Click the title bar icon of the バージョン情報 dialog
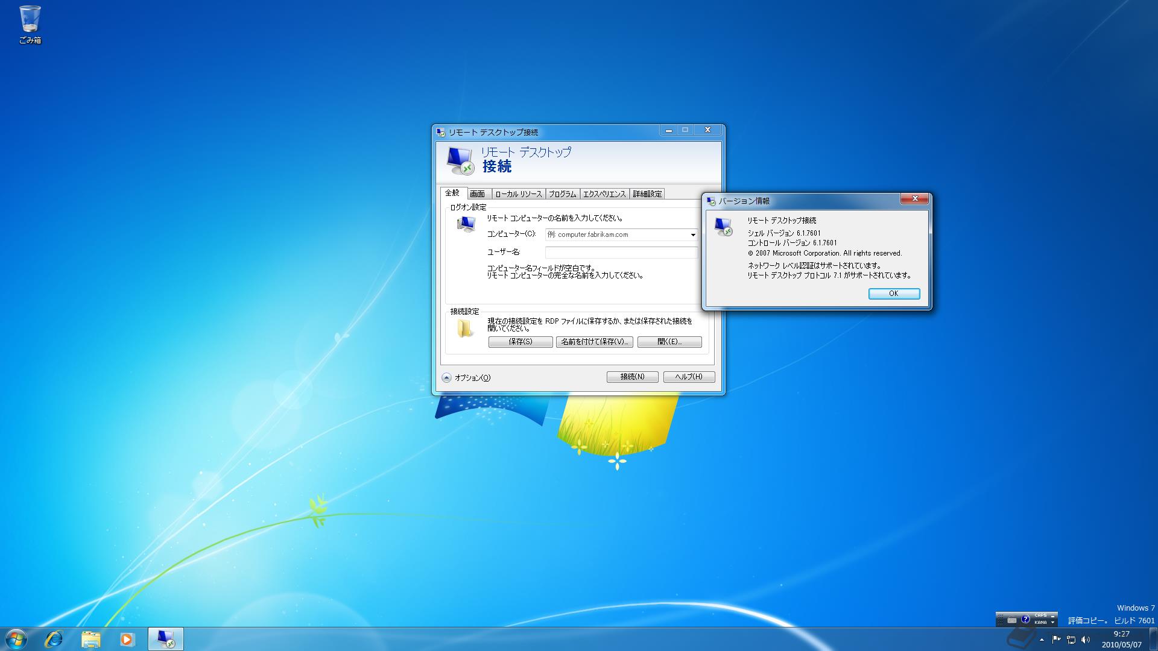This screenshot has height=651, width=1158. (712, 201)
